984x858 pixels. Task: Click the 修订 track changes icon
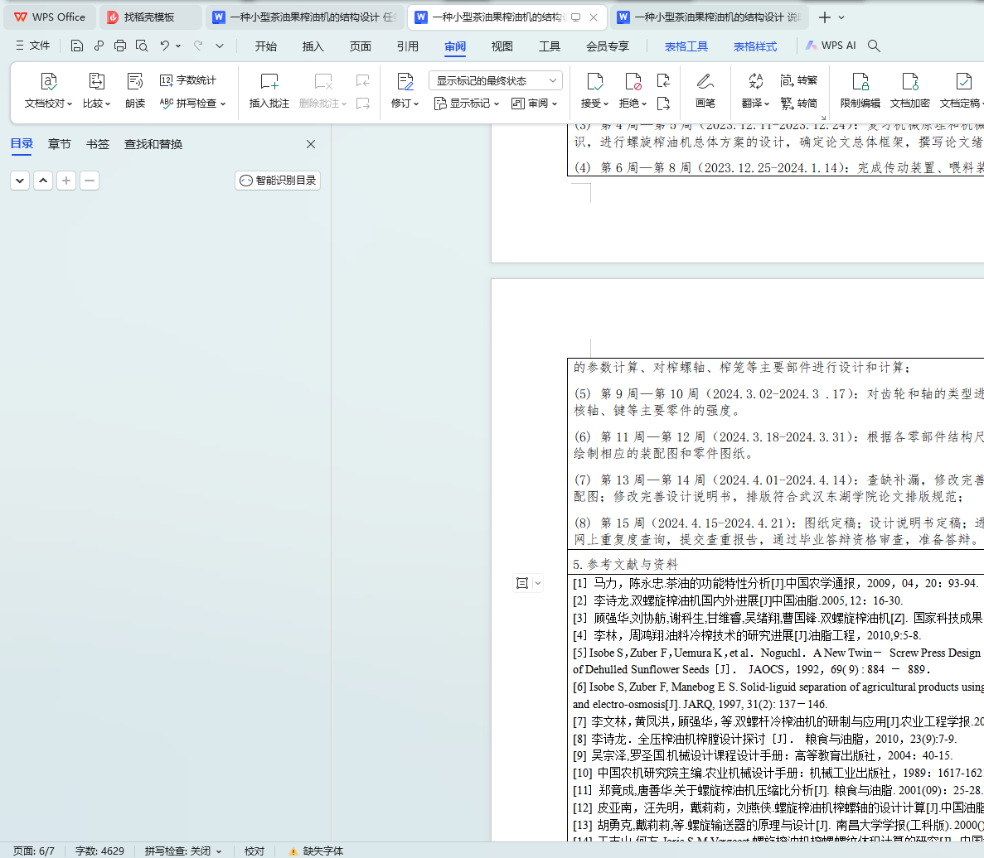(405, 81)
